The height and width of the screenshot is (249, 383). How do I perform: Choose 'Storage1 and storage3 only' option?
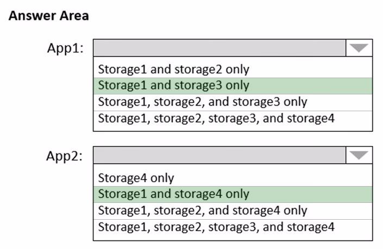click(x=233, y=86)
